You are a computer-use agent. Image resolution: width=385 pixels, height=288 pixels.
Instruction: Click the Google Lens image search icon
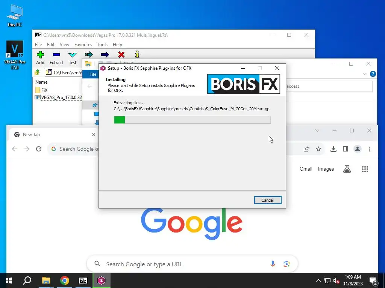(x=286, y=264)
